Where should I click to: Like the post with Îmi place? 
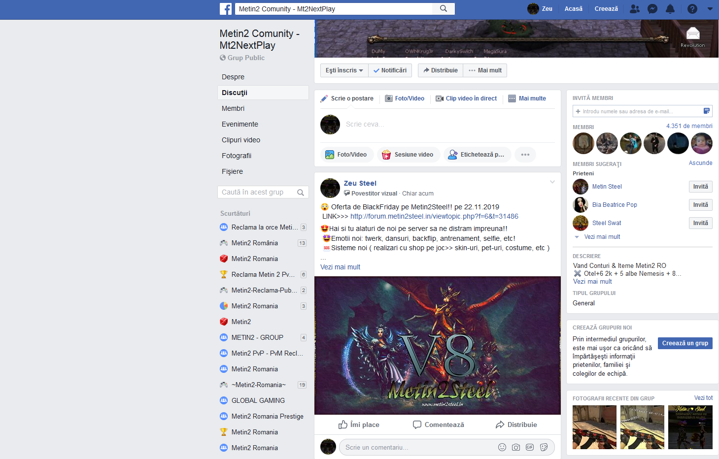click(x=359, y=425)
